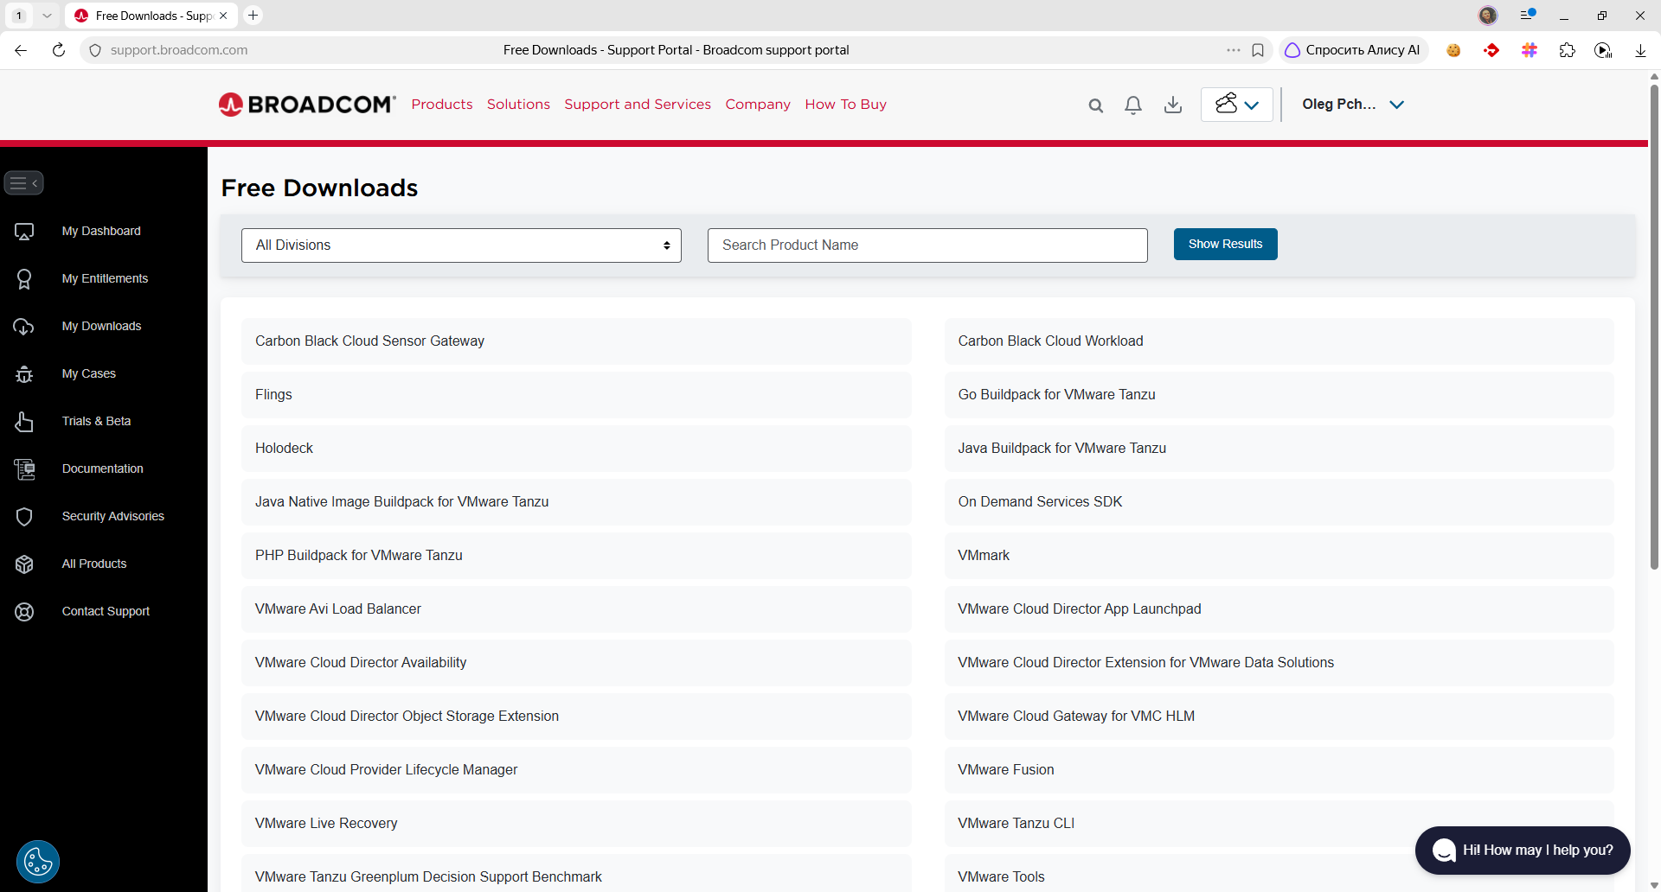Image resolution: width=1661 pixels, height=892 pixels.
Task: Open VMware Cloud Director Object Storage Extension
Action: (x=576, y=717)
